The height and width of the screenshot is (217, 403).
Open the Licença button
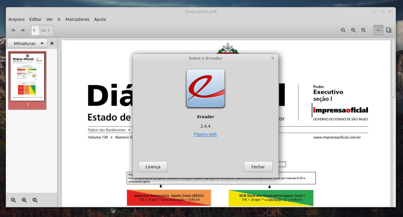point(153,167)
